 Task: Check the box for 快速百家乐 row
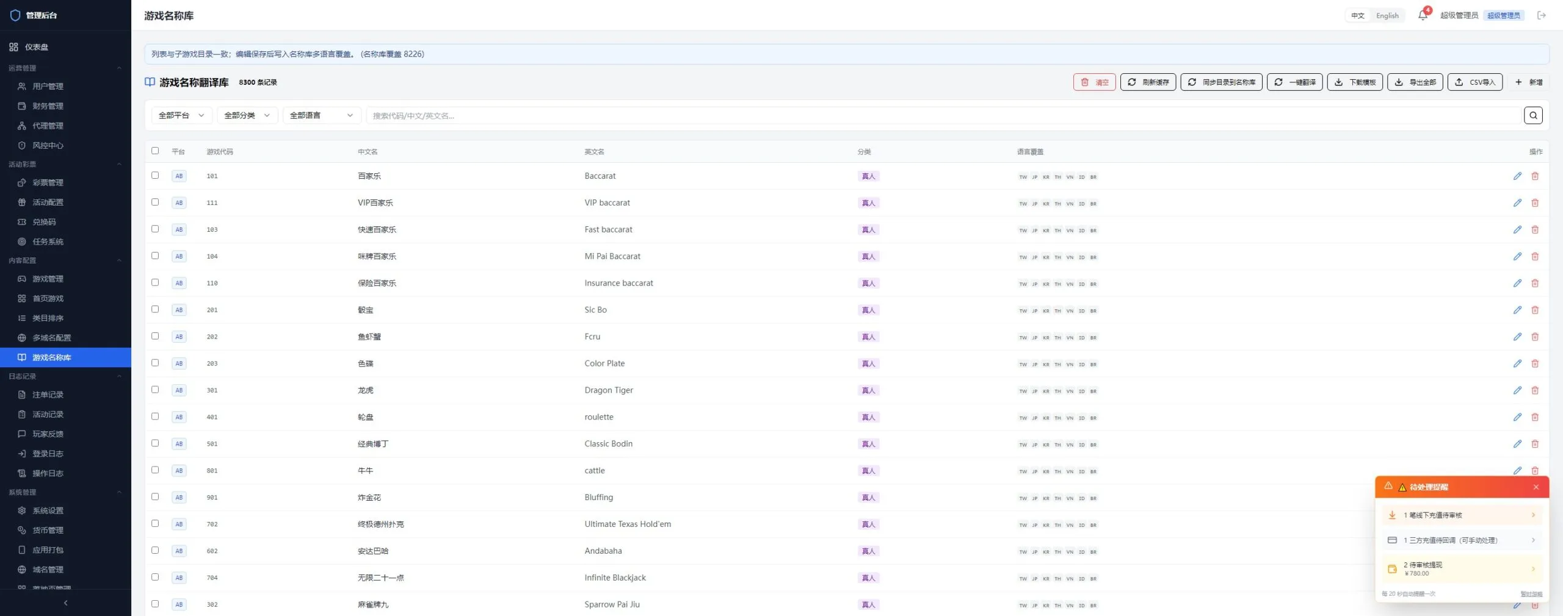pos(155,229)
